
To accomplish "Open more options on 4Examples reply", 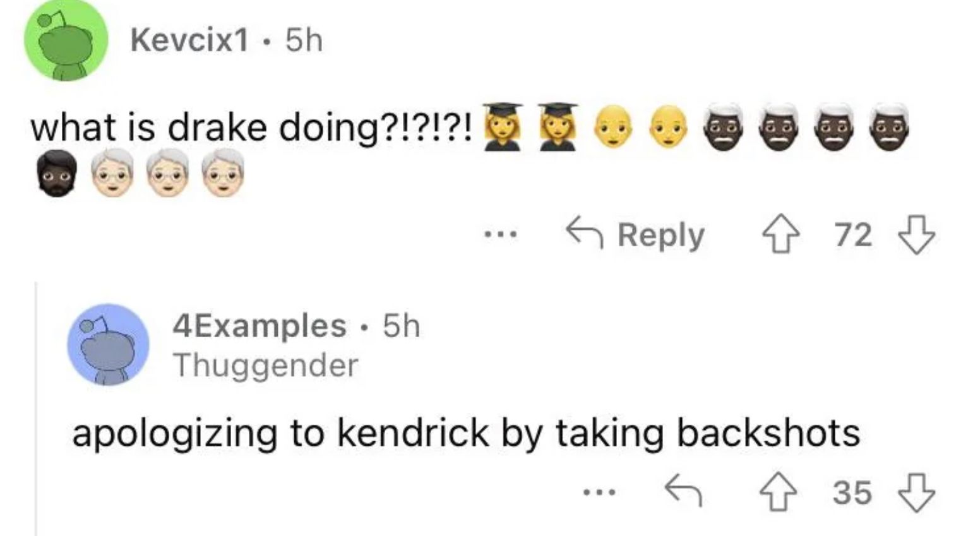I will 599,492.
